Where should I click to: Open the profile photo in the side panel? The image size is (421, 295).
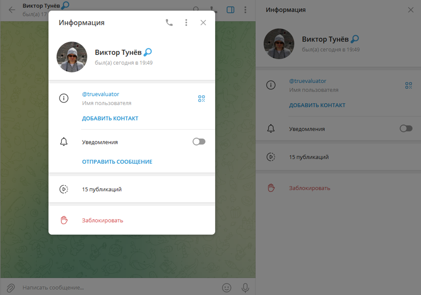(279, 44)
